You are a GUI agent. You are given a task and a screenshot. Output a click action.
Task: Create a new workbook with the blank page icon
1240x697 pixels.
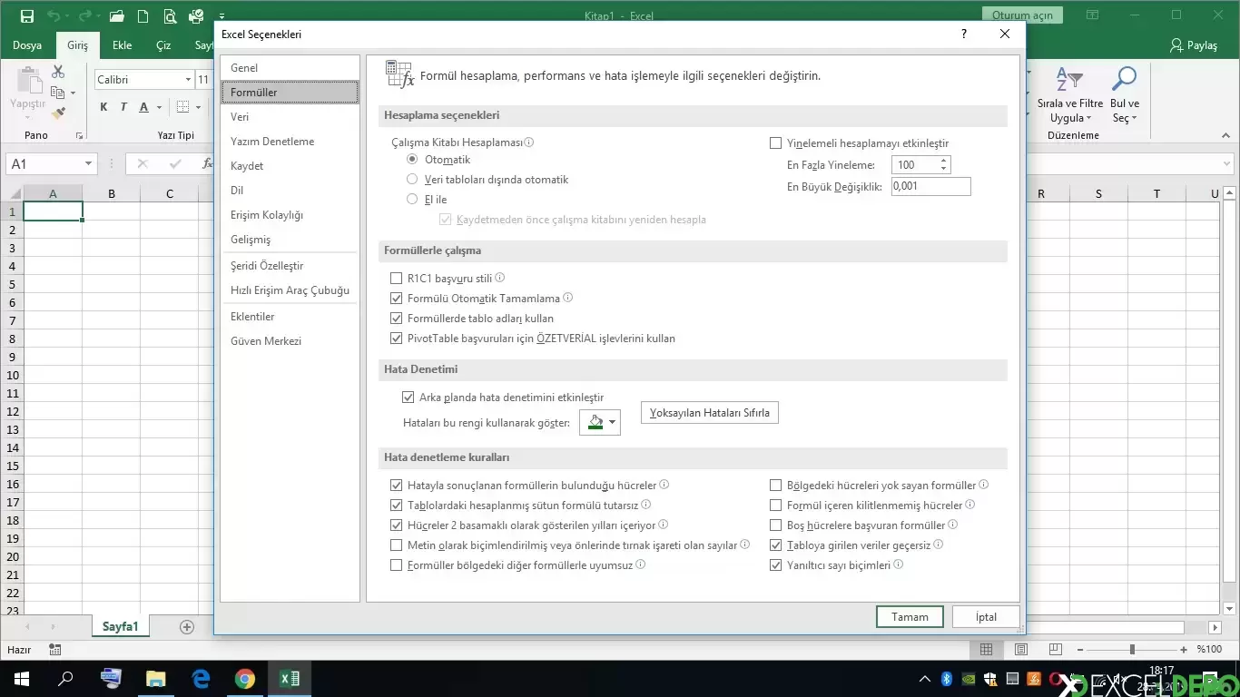pyautogui.click(x=143, y=16)
